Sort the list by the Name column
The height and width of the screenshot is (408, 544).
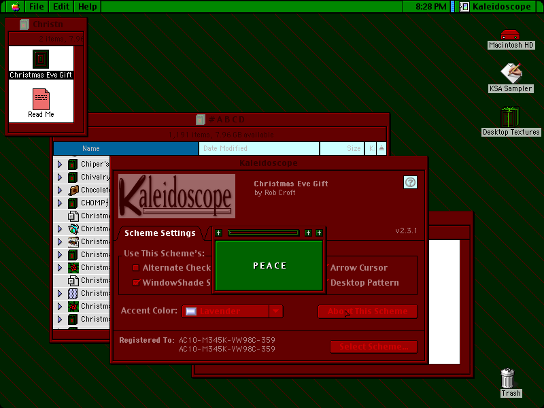point(126,148)
